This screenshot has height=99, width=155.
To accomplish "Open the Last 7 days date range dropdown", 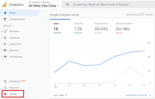I will [x=60, y=95].
